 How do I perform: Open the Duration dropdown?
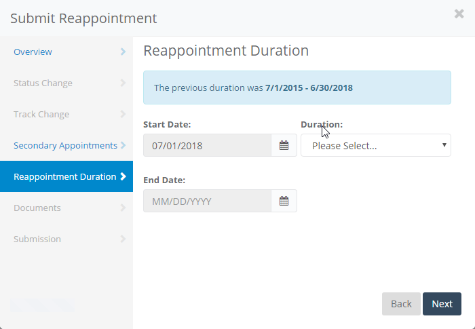pyautogui.click(x=375, y=145)
